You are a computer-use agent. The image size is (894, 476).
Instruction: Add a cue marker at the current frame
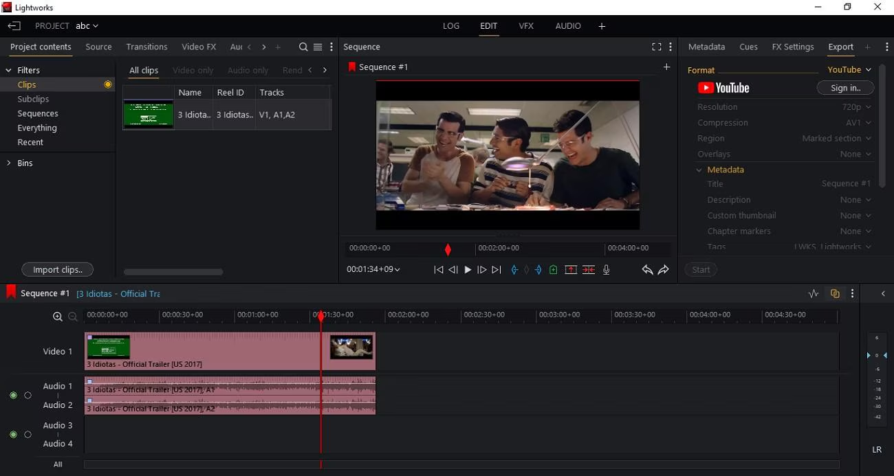tap(554, 269)
